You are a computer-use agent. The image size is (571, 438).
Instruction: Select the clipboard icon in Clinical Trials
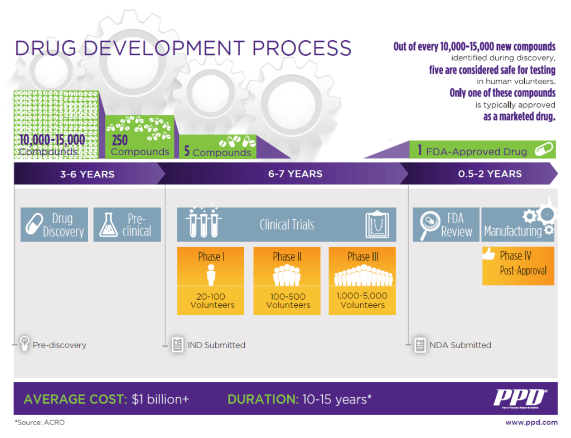(x=376, y=225)
